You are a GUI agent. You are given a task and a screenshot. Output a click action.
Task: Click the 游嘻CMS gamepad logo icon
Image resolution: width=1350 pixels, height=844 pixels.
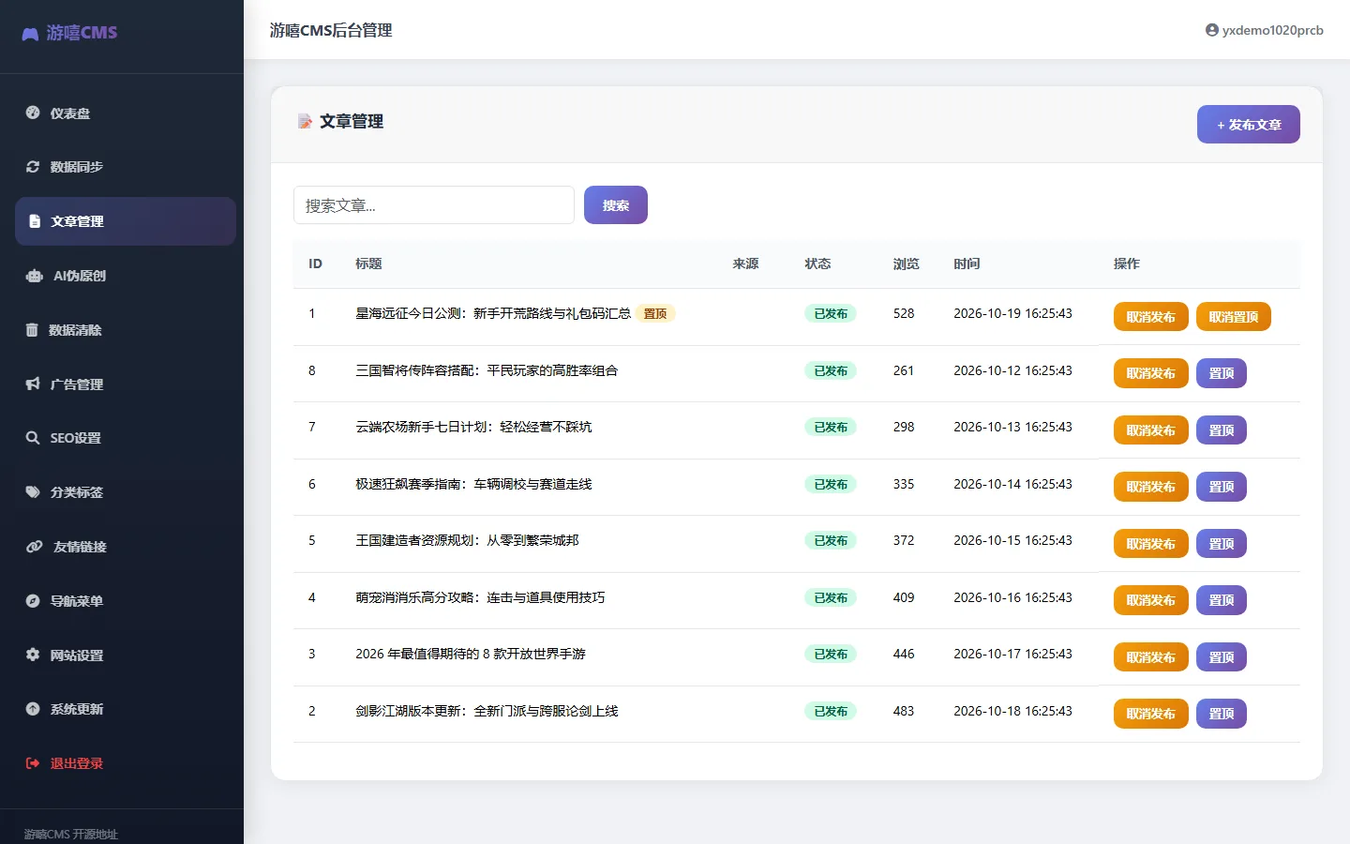point(30,34)
